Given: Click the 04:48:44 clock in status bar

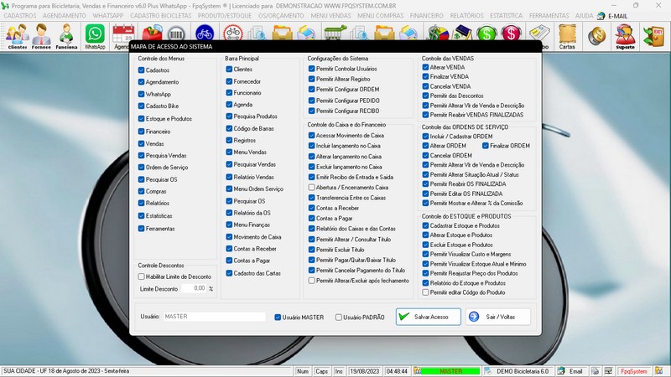Looking at the screenshot, I should (x=397, y=371).
